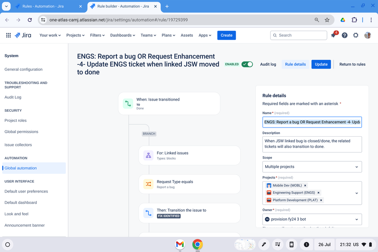Open the Filters menu
The width and height of the screenshot is (378, 252).
(97, 35)
